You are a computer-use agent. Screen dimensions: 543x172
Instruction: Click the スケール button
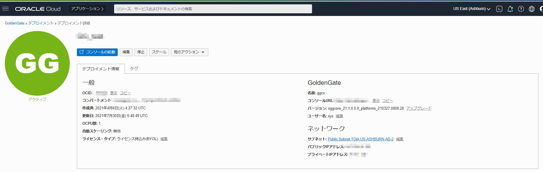159,52
